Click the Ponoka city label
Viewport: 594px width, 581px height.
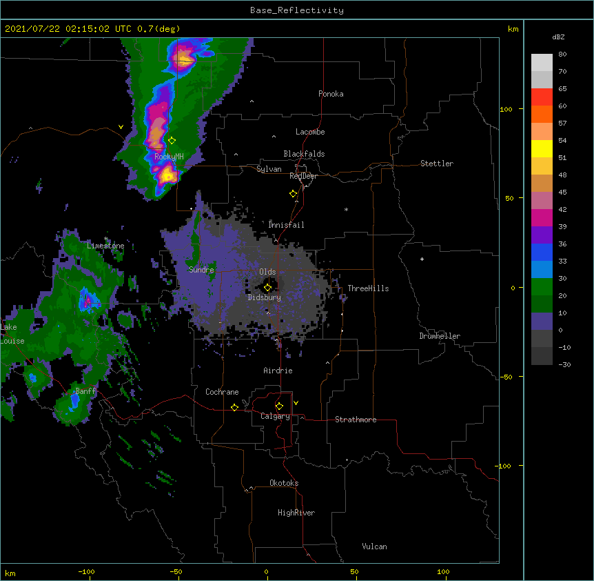(x=331, y=94)
